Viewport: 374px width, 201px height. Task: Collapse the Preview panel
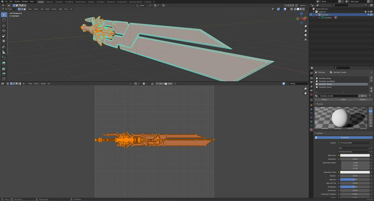point(320,104)
